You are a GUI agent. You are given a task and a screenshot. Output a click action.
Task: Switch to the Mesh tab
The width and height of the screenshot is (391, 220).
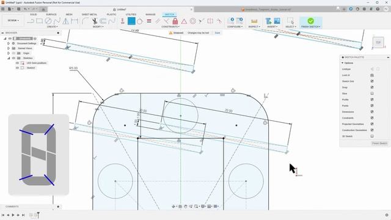(69, 15)
